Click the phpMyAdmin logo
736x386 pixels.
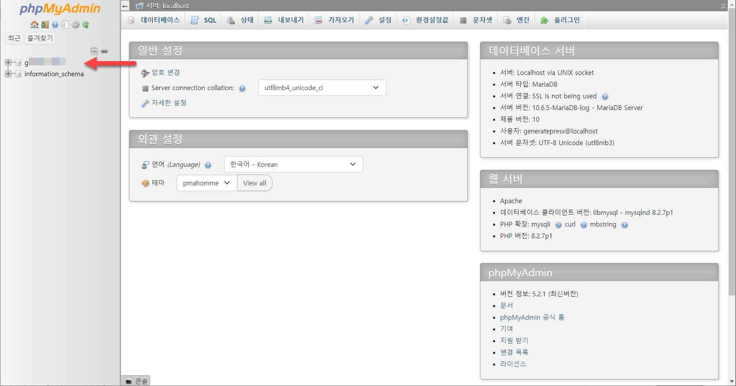point(60,9)
